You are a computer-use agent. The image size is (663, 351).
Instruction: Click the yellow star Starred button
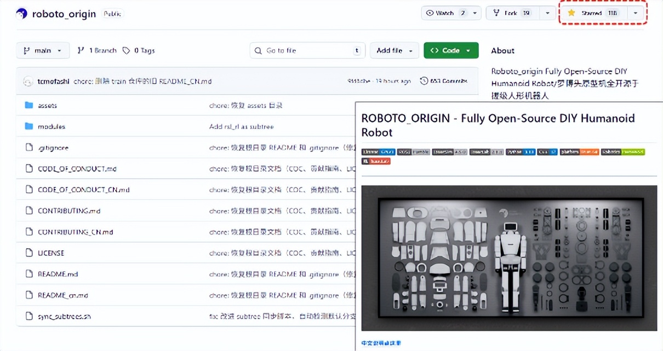[x=593, y=13]
